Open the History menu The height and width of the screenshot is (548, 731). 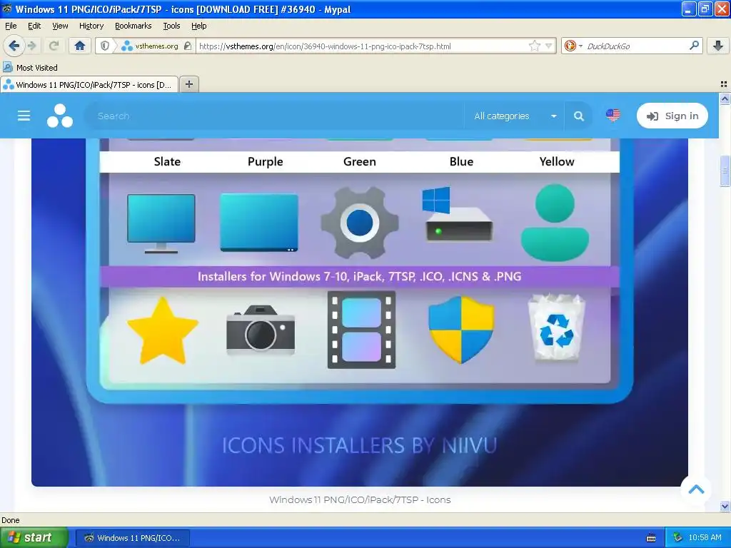(91, 26)
